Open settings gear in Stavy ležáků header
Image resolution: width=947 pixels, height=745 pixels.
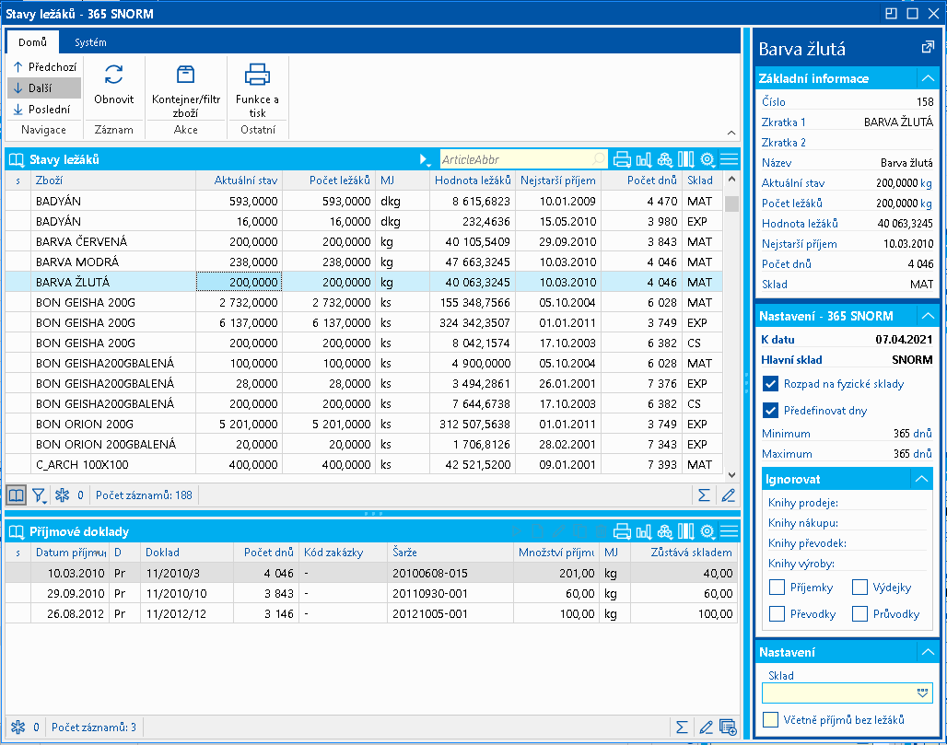pyautogui.click(x=707, y=159)
